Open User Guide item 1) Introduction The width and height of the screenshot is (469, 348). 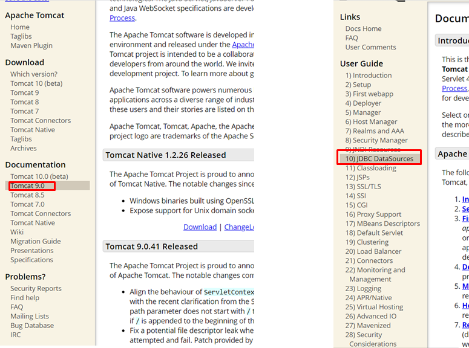coord(369,76)
